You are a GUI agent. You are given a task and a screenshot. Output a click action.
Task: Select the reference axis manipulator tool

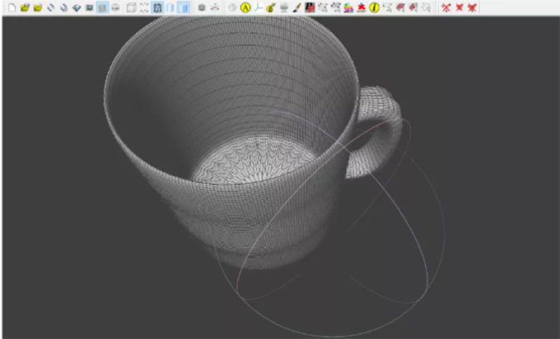click(x=259, y=7)
